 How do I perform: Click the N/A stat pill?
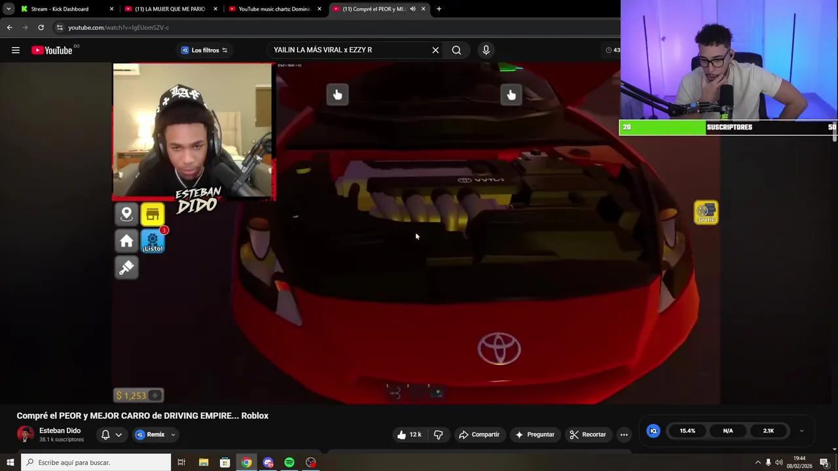tap(728, 430)
